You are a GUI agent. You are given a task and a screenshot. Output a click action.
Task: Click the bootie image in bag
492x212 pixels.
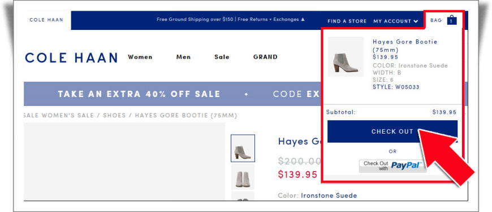tap(346, 56)
